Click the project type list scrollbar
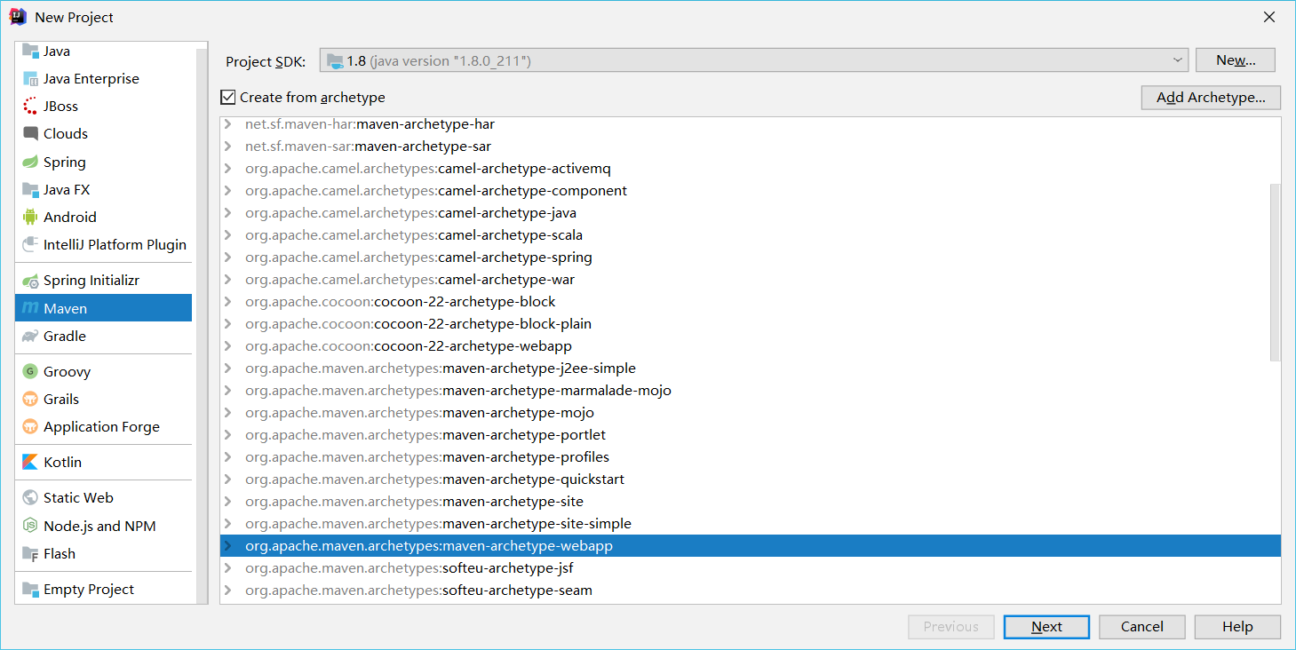 [202, 324]
